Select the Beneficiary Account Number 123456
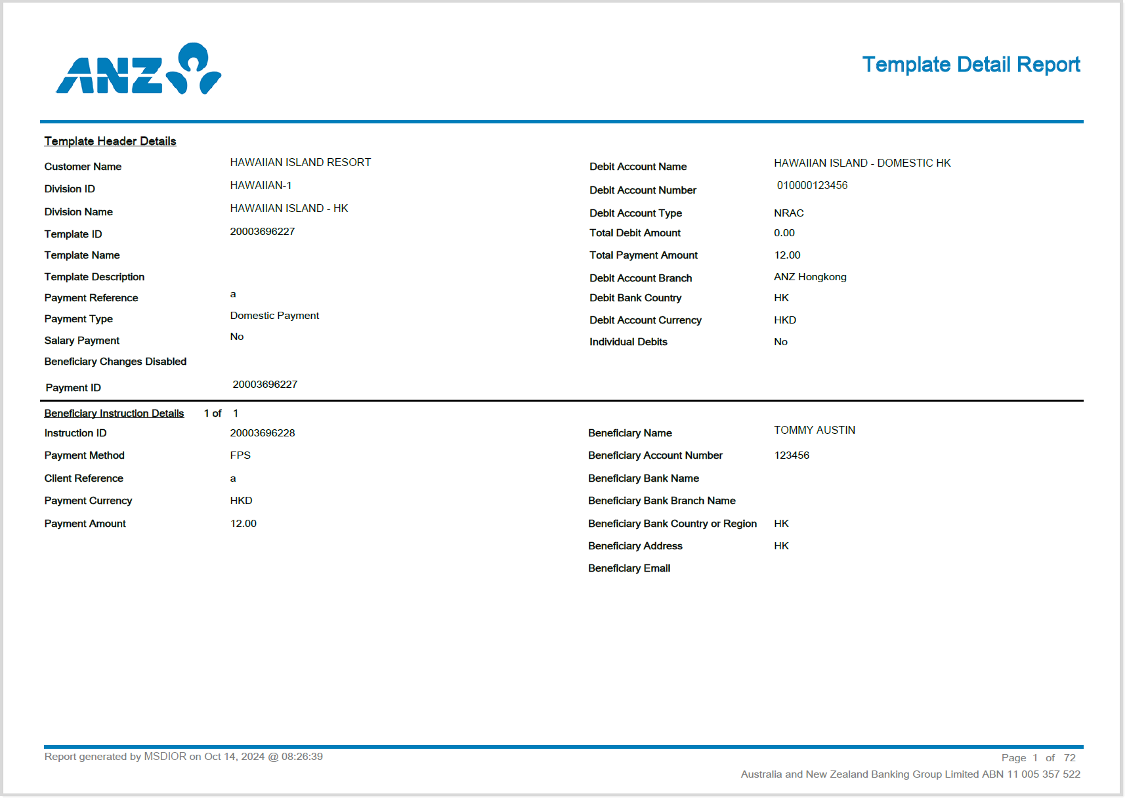Image resolution: width=1127 pixels, height=800 pixels. 791,455
